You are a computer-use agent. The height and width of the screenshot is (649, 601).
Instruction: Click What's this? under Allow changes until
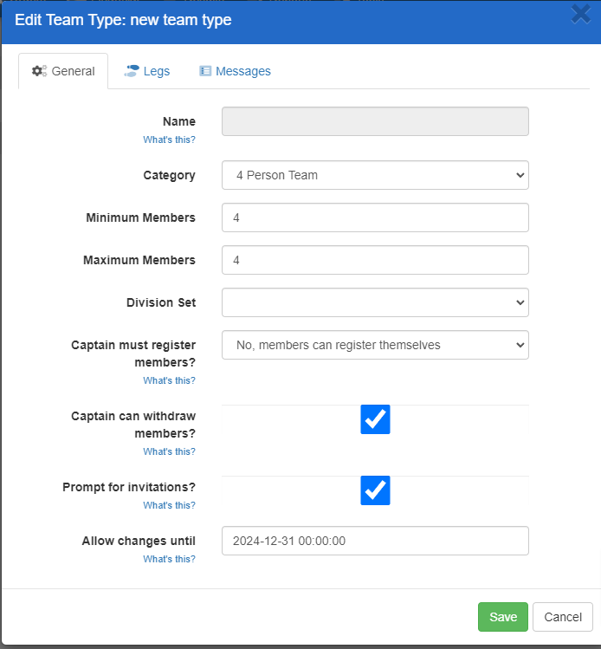169,559
